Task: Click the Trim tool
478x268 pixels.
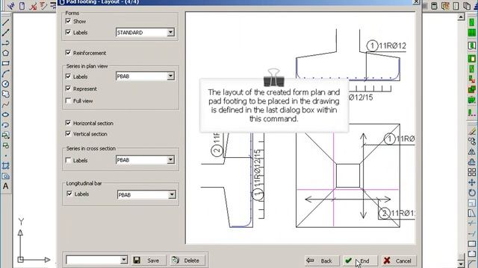Action: pos(472,223)
